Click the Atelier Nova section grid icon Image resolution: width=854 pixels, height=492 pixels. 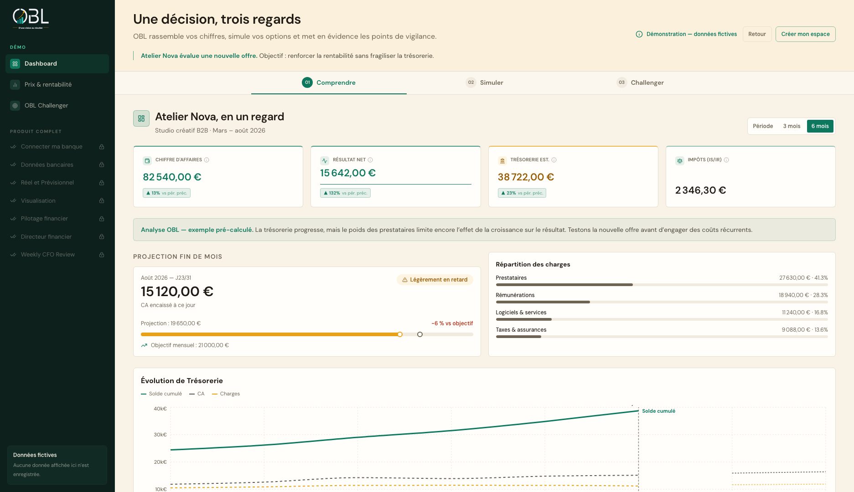(x=141, y=118)
